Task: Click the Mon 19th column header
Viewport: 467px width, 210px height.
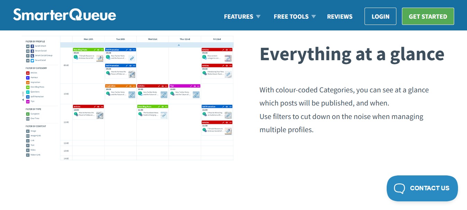Action: pyautogui.click(x=89, y=39)
